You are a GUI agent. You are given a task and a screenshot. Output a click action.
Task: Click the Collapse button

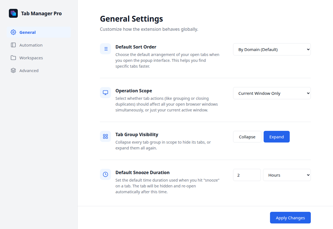pos(247,137)
